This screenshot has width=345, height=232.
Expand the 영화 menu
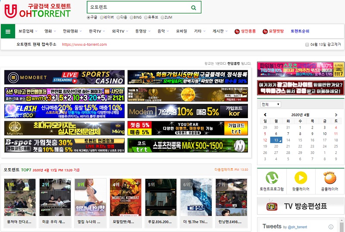pyautogui.click(x=50, y=31)
